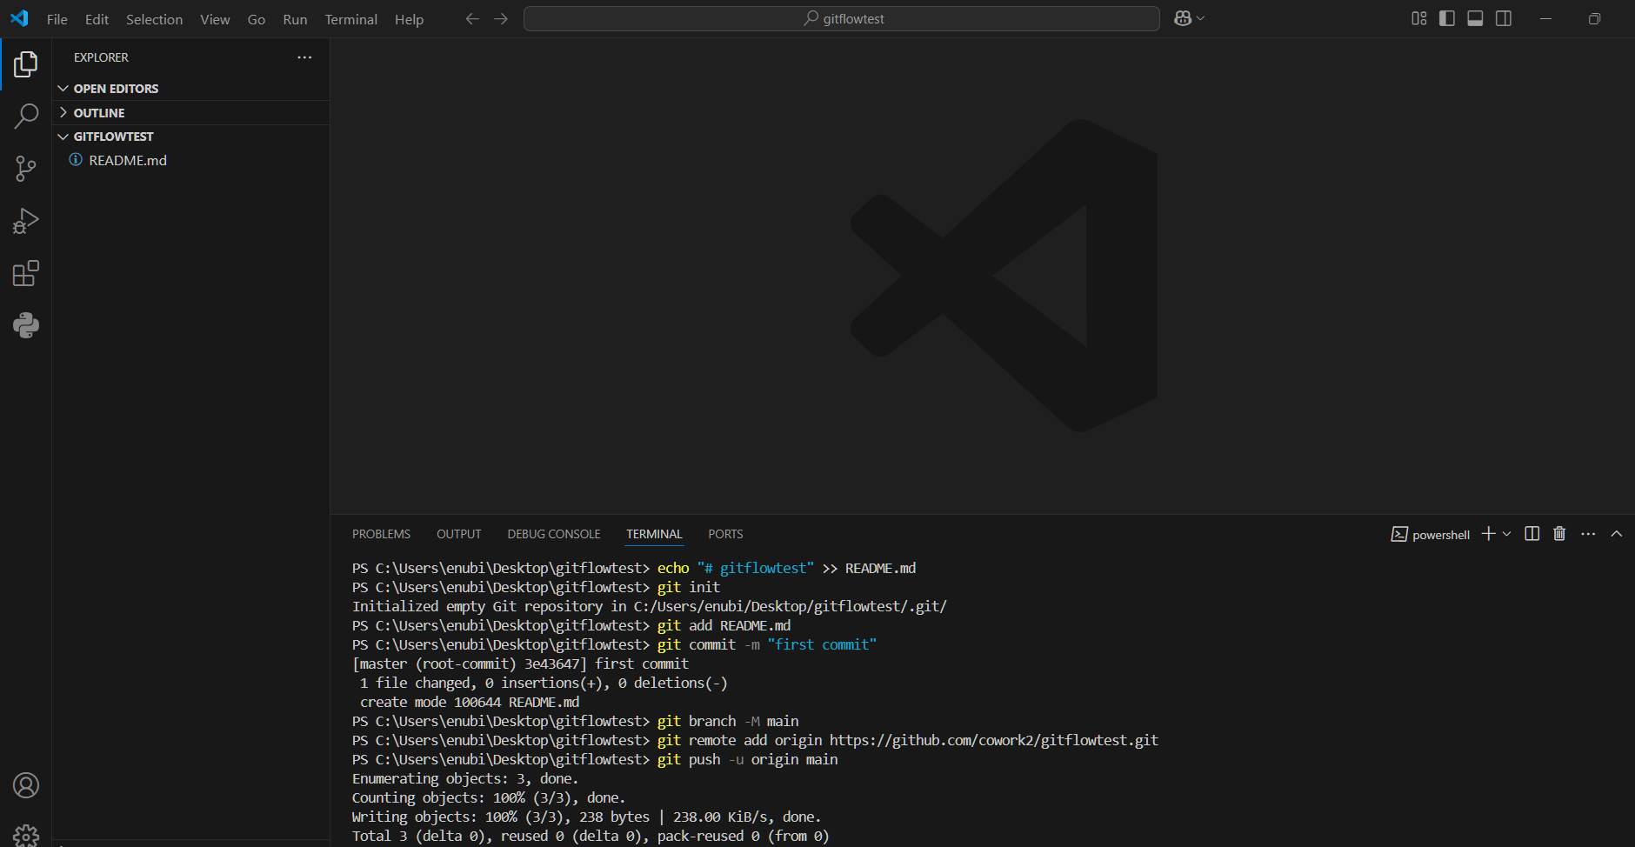Open the terminal launch profile dropdown
Image resolution: width=1635 pixels, height=847 pixels.
[1507, 534]
